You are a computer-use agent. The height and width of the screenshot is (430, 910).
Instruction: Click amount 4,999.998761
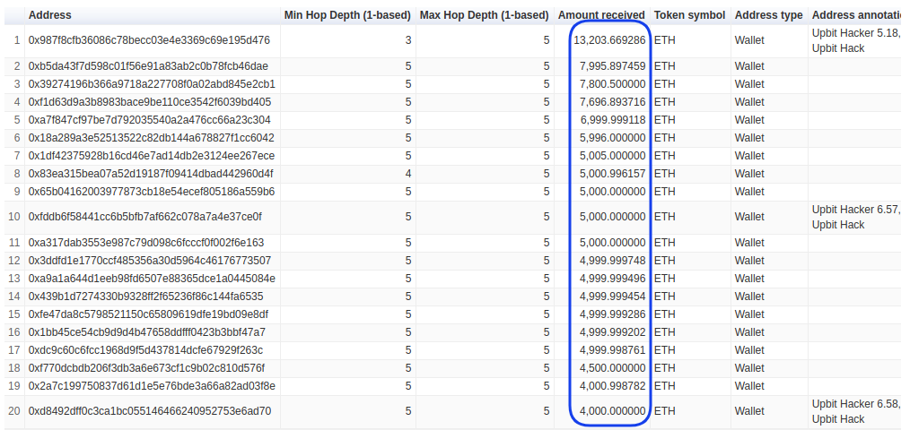612,350
